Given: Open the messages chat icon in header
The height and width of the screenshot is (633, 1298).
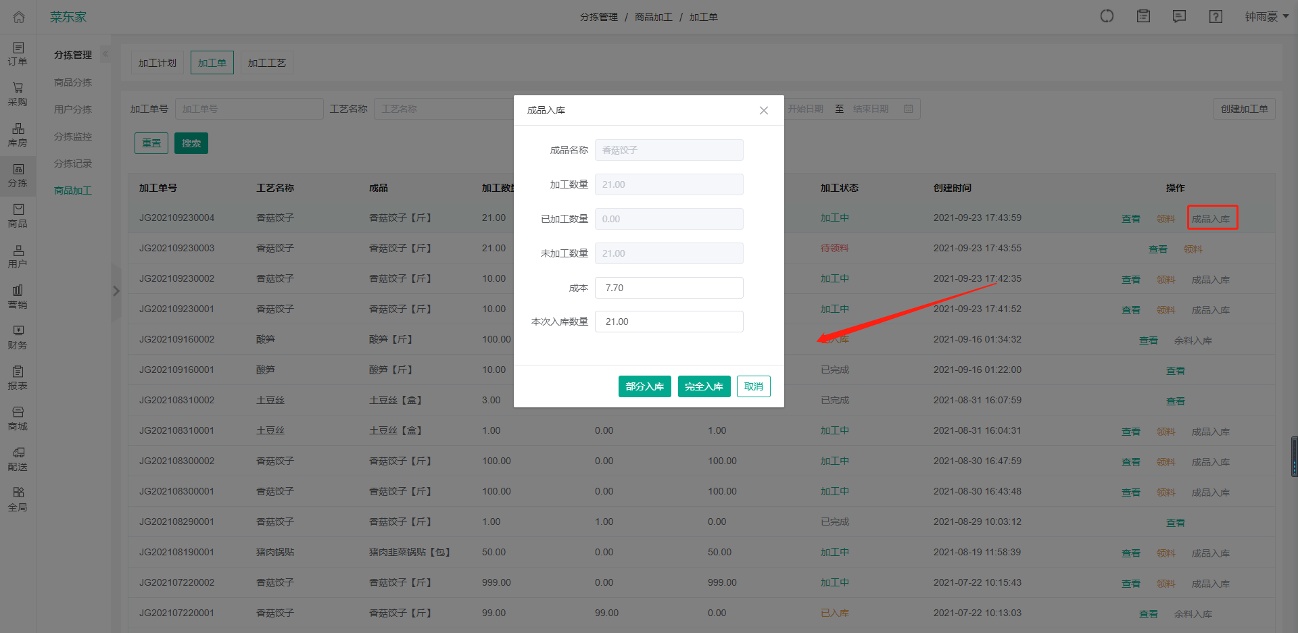Looking at the screenshot, I should click(x=1179, y=17).
